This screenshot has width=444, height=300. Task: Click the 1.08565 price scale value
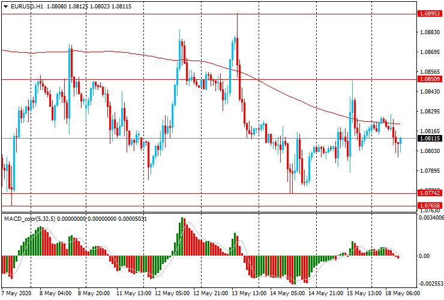point(430,72)
